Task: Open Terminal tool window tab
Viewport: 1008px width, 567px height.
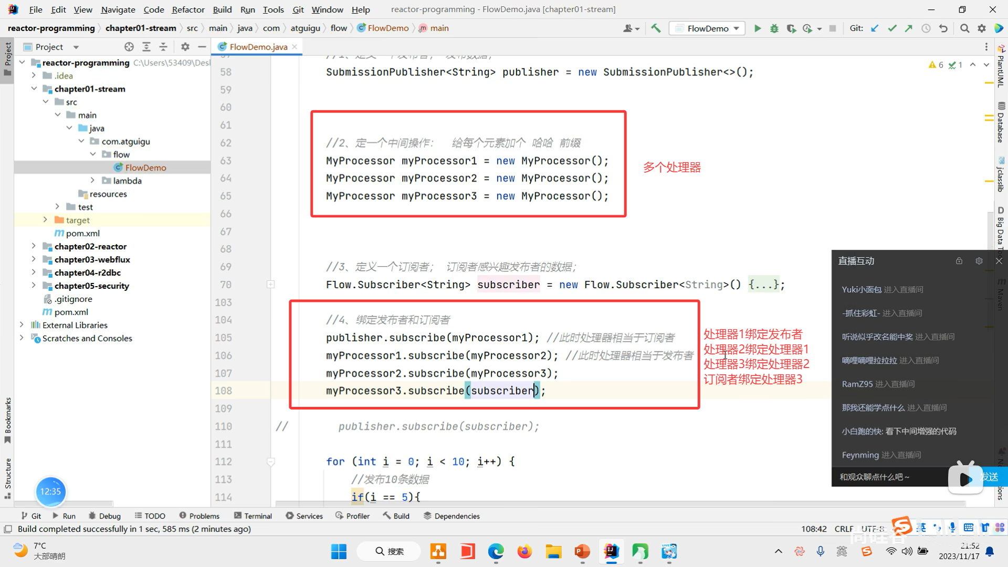Action: click(253, 516)
